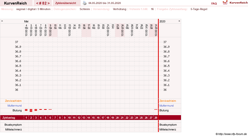Click the left Muttermund row label
This screenshot has width=248, height=137.
(15, 106)
